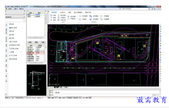Toggle the 捕捉 snap status button
169x108 pixels.
[49, 98]
